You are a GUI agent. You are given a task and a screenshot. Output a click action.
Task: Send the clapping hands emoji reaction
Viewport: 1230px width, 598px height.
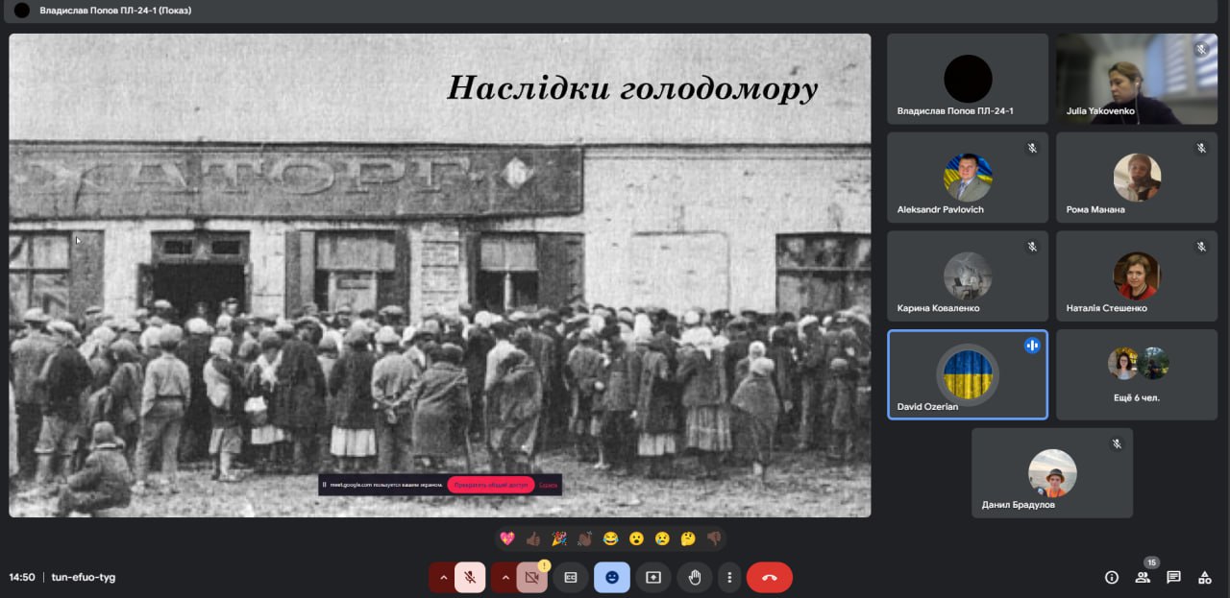[585, 538]
